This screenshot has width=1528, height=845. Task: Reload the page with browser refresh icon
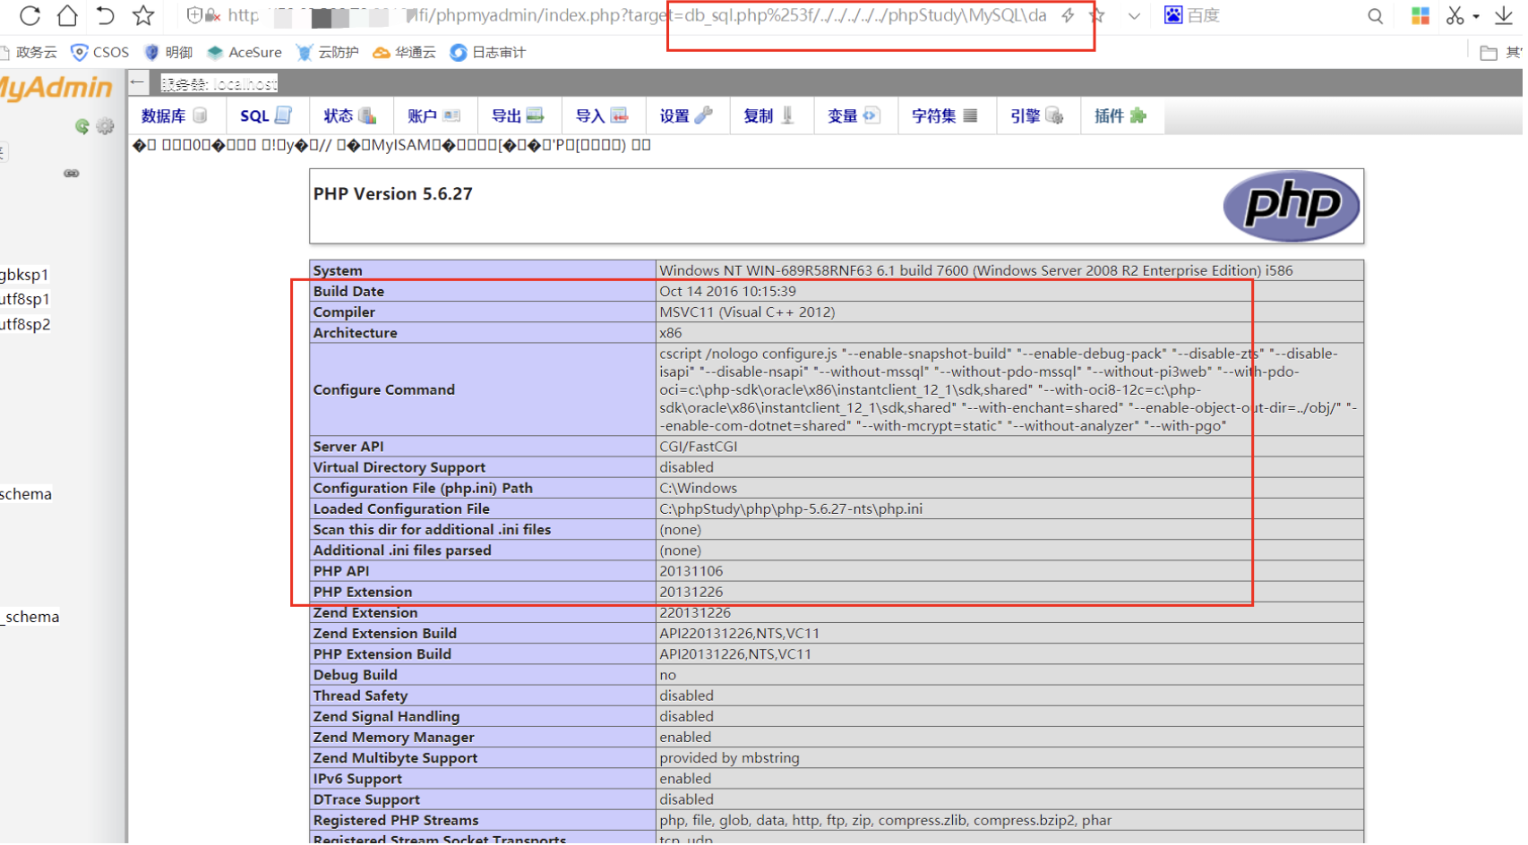click(30, 15)
